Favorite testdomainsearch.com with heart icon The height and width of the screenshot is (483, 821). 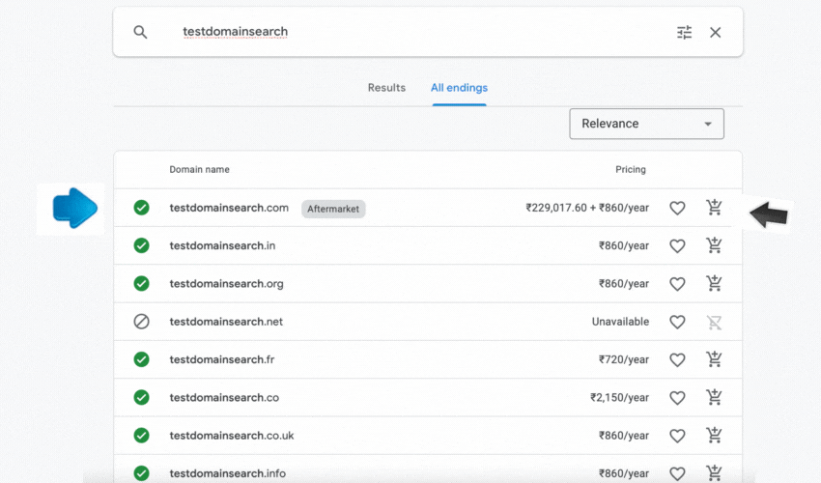coord(677,208)
